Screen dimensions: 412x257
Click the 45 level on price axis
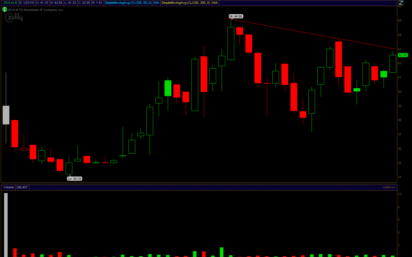pyautogui.click(x=399, y=21)
